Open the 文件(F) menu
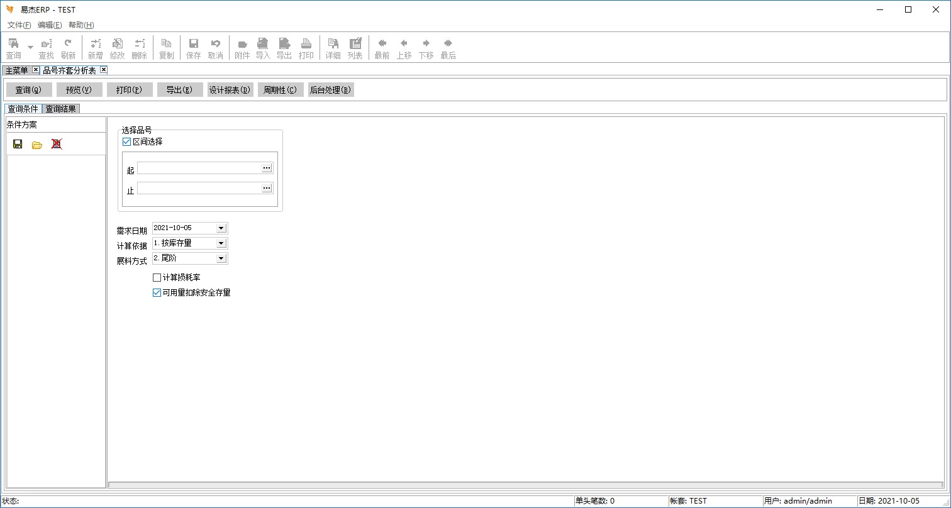 19,25
